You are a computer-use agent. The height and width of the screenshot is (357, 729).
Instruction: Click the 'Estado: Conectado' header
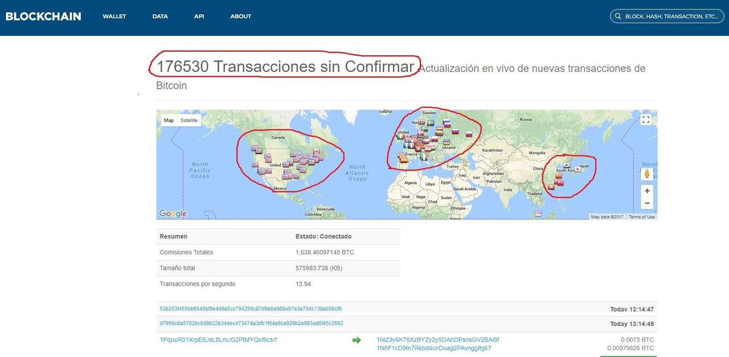point(323,236)
